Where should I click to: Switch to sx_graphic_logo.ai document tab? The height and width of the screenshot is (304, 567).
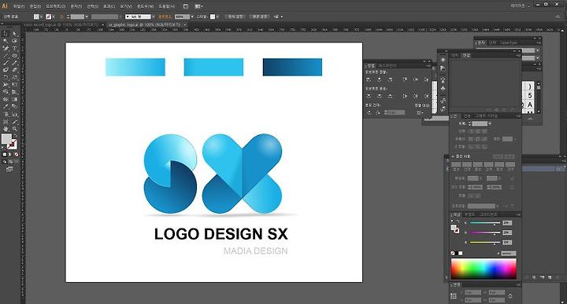pyautogui.click(x=144, y=24)
